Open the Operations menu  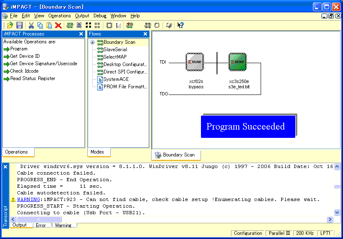pos(59,16)
